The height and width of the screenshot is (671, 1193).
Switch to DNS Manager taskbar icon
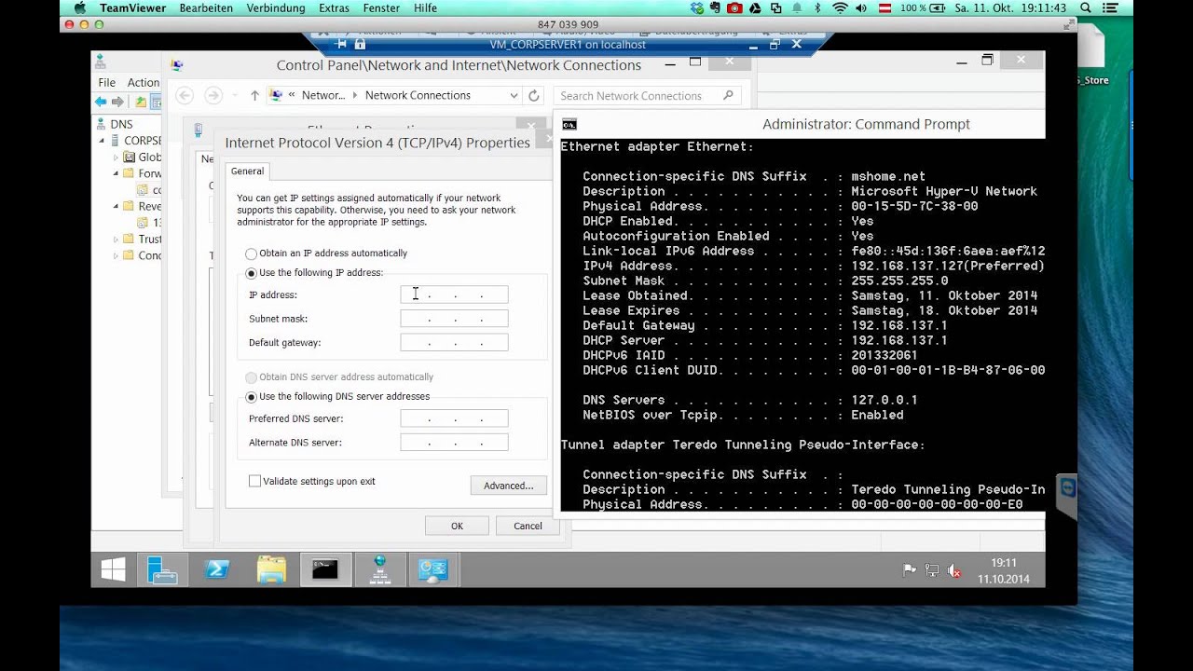point(379,569)
